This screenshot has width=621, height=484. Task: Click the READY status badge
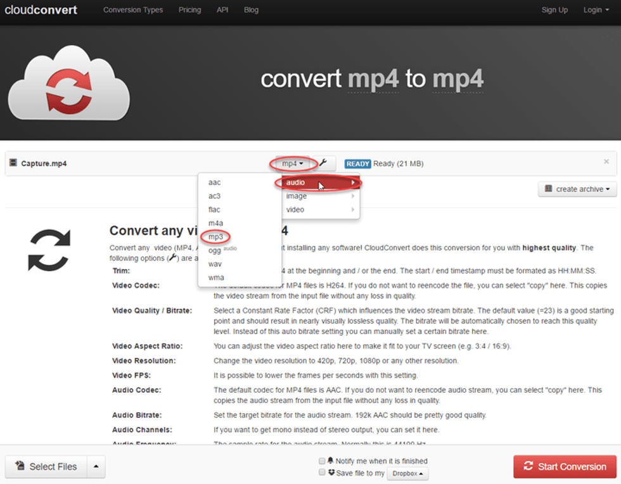(x=357, y=163)
